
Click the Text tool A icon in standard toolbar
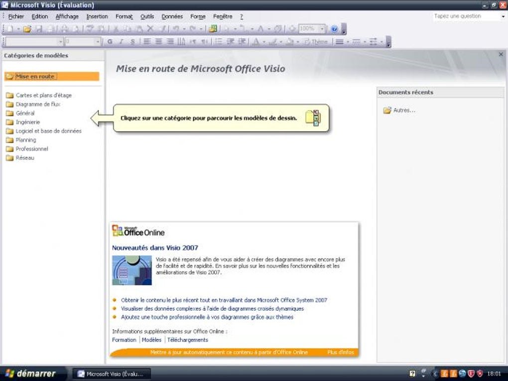[260, 29]
